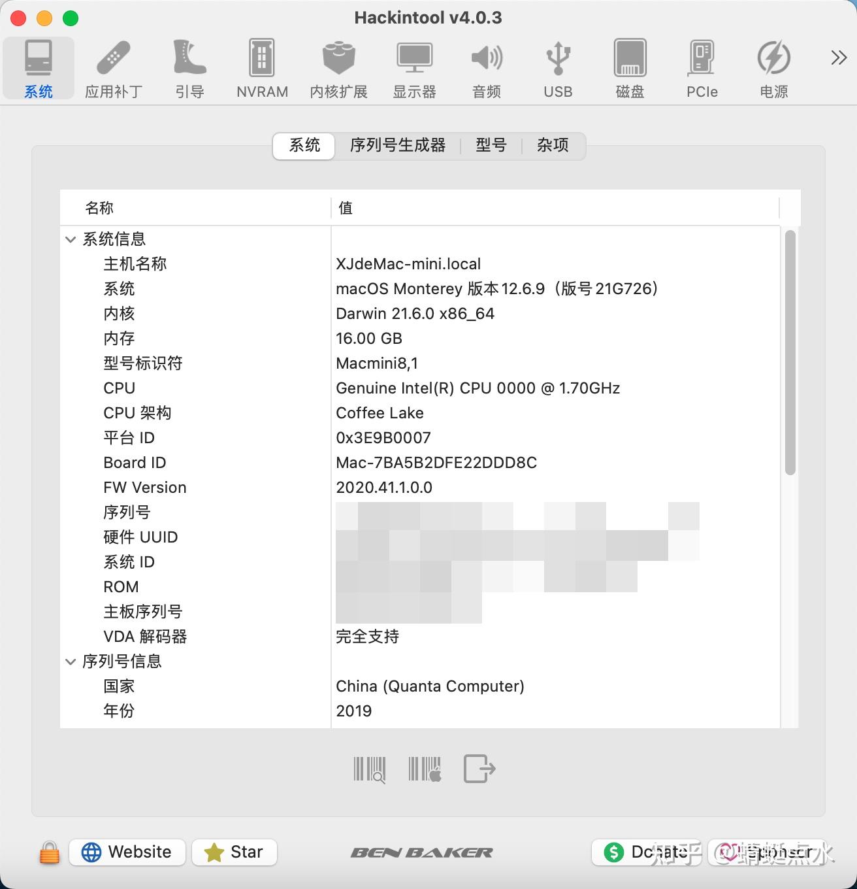Switch to the PCIe section

tap(701, 65)
